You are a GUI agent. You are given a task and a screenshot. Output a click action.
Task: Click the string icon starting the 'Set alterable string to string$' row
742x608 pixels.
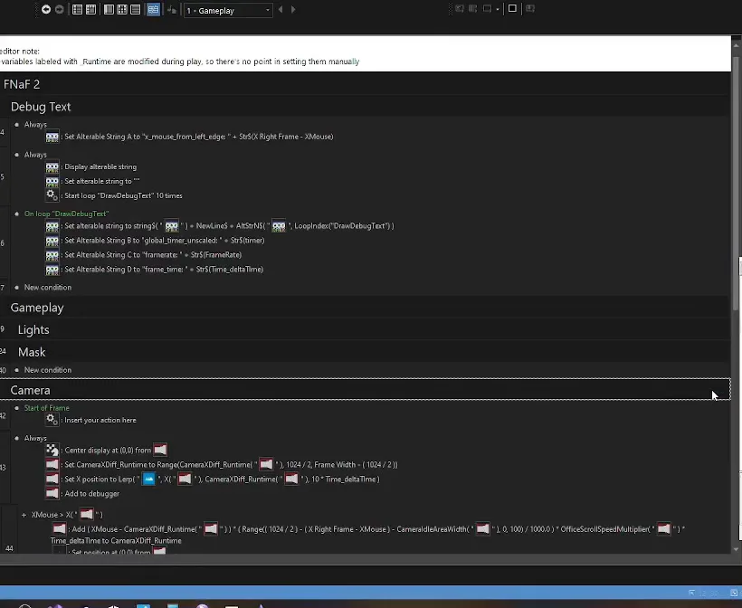(x=52, y=226)
